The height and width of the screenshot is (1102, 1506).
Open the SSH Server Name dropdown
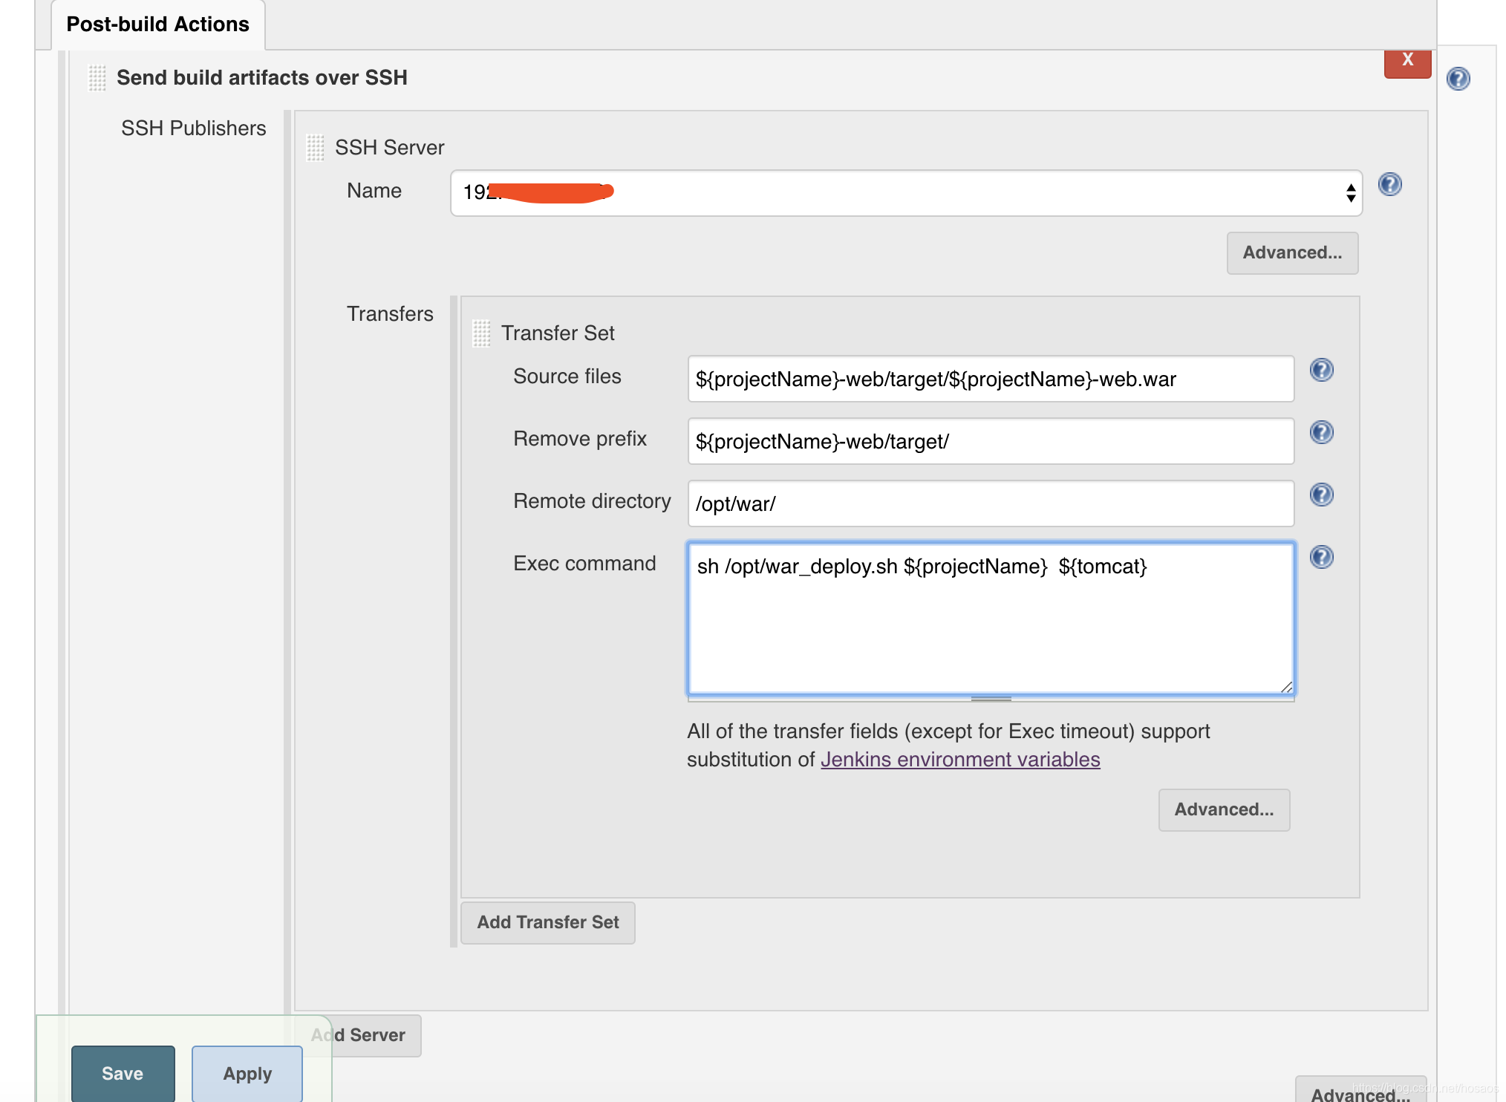906,193
